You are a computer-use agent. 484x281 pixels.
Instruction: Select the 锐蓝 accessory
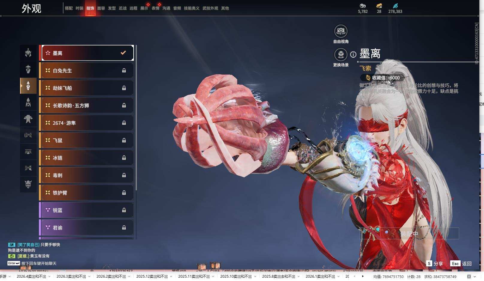(87, 210)
